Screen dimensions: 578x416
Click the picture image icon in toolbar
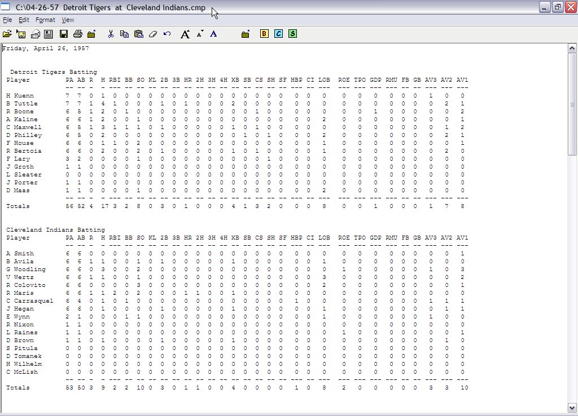click(x=21, y=34)
